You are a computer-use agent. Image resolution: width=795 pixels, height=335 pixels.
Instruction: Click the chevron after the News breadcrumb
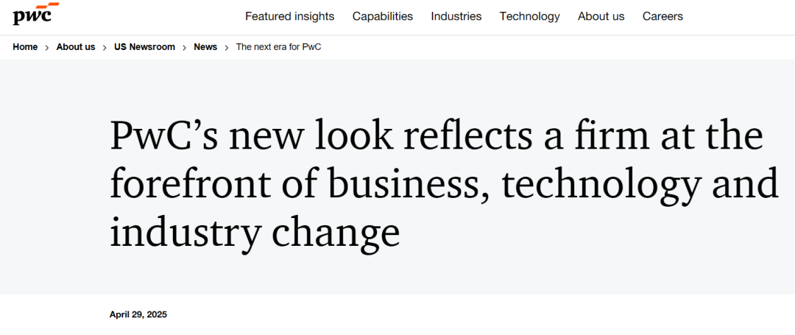point(227,48)
